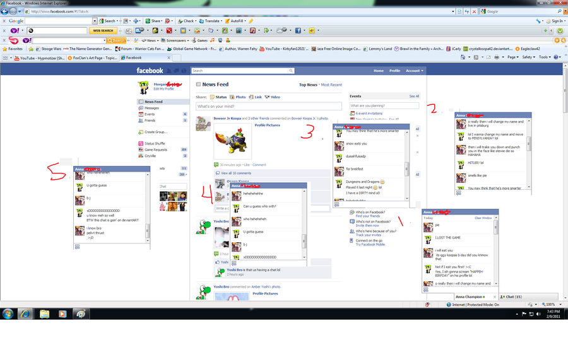Open the Google toolbar Sign In dropdown
Screen dimensions: 568x340
[557, 21]
